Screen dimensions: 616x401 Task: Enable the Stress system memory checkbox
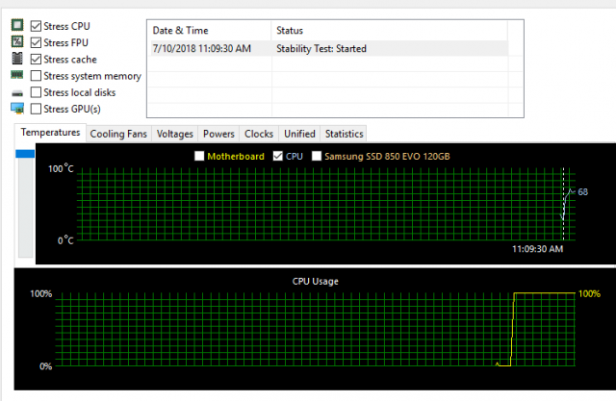pos(36,76)
